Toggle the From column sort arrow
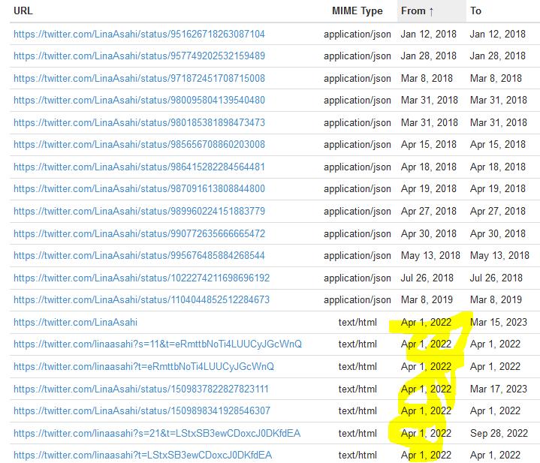The height and width of the screenshot is (463, 540). coord(431,12)
